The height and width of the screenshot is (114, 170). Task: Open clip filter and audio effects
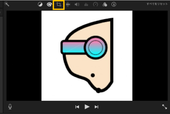(105, 4)
